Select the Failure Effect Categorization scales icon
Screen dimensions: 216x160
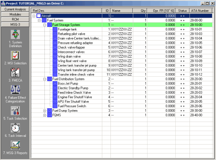pos(15,90)
